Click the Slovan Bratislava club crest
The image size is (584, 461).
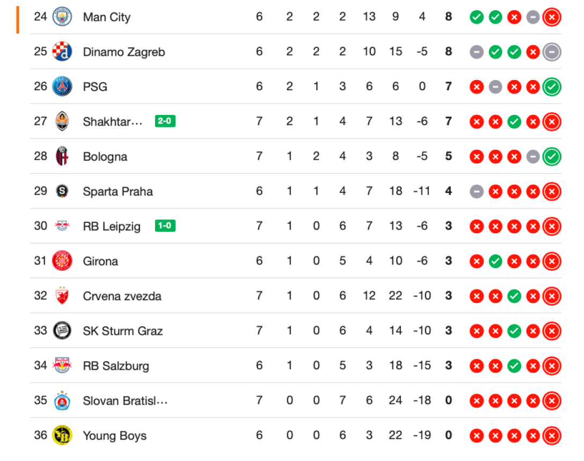(x=62, y=401)
